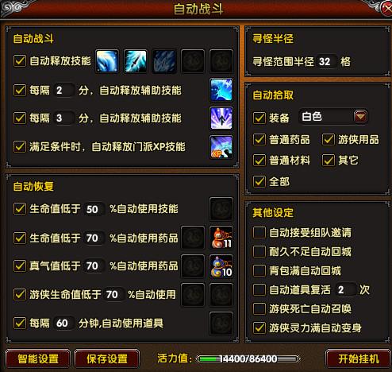Uncheck 游侠灵力满自动变身 option
This screenshot has width=392, height=372.
click(x=259, y=327)
